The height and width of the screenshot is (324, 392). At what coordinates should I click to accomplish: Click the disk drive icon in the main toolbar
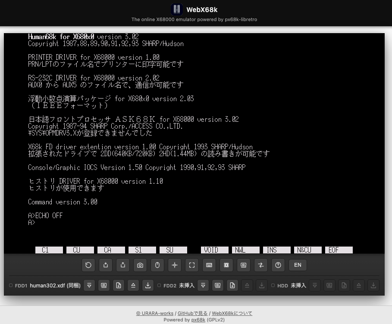click(x=244, y=265)
